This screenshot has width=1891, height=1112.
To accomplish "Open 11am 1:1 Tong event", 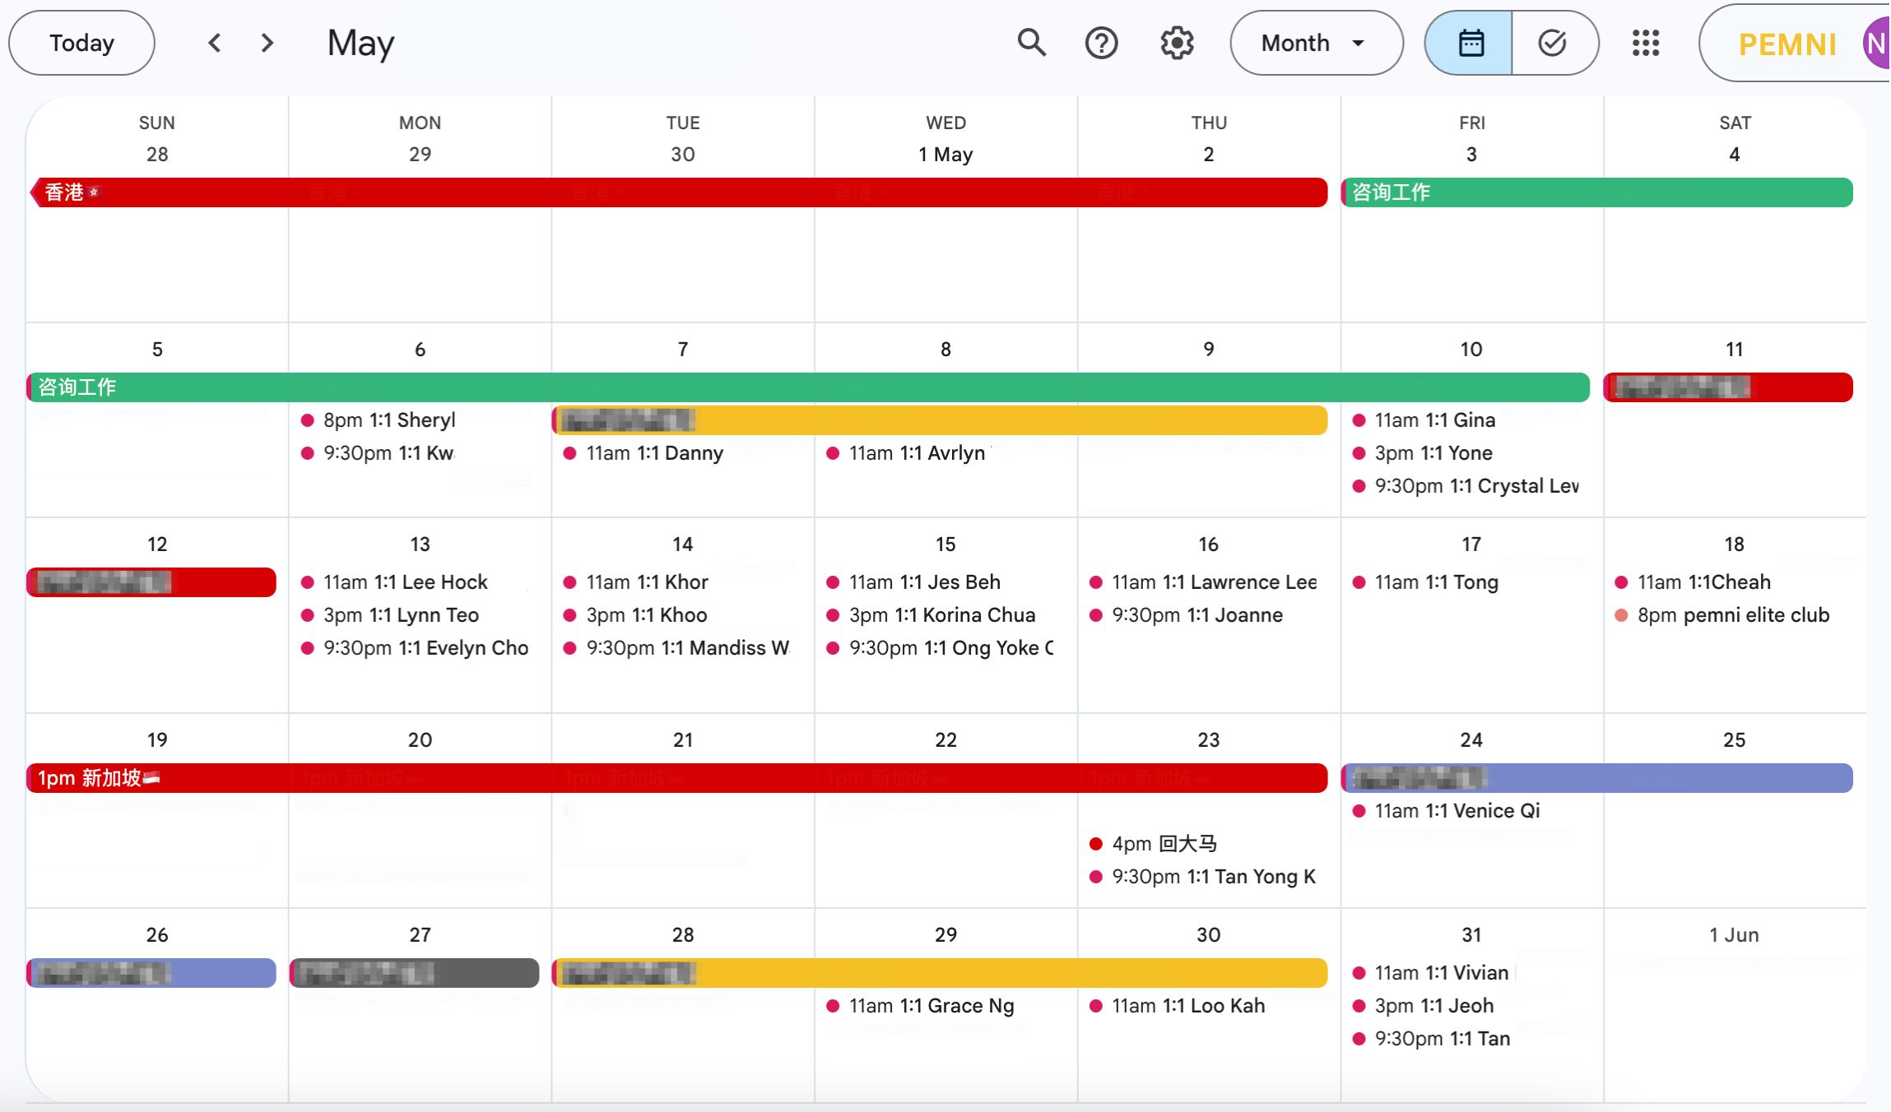I will [1425, 582].
